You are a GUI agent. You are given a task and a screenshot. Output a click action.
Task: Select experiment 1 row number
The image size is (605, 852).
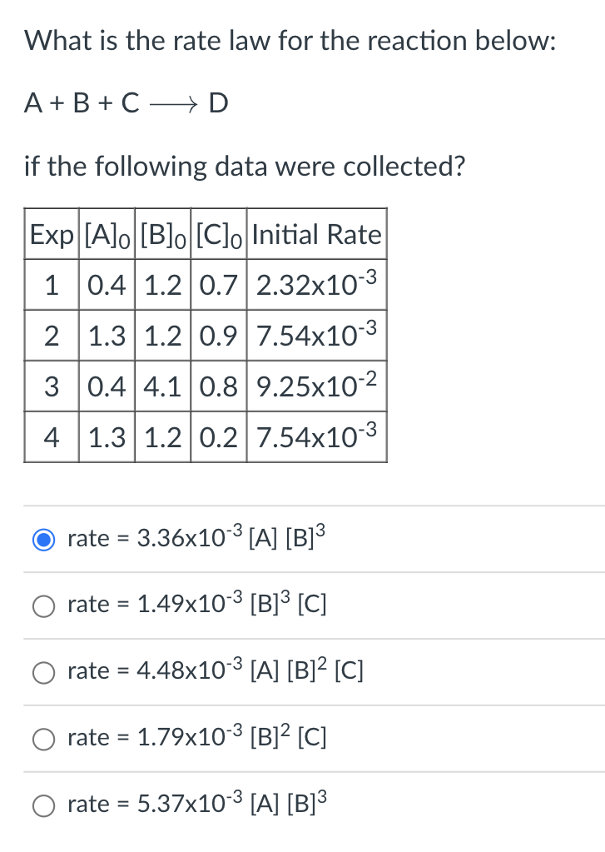[51, 285]
